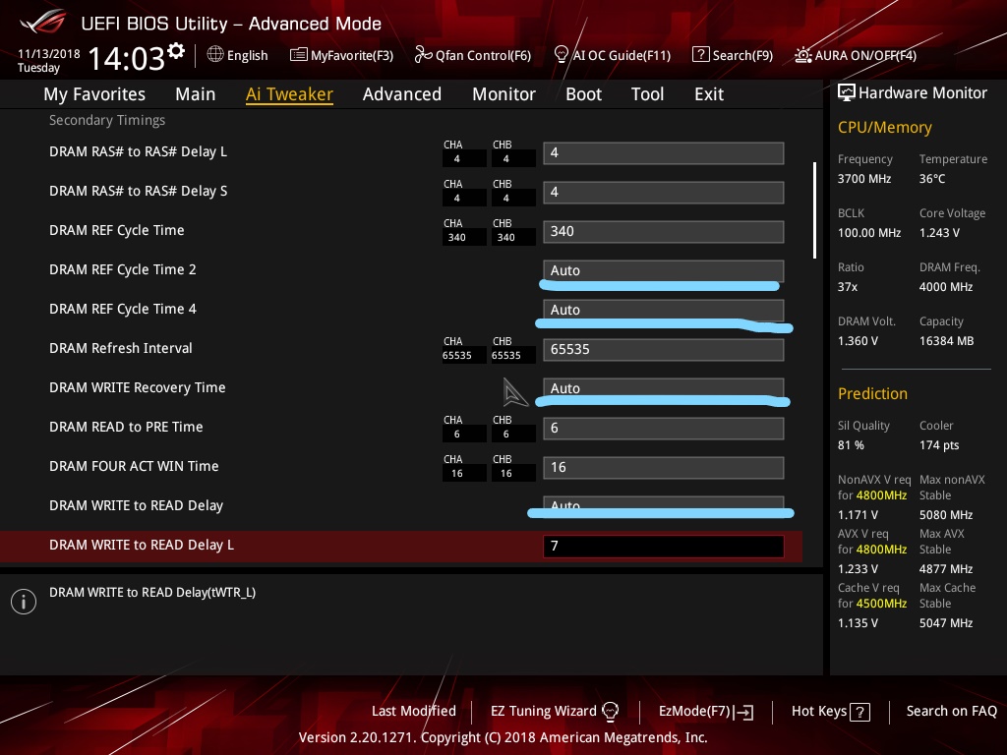Screen dimensions: 1007x755
Task: Click the Prediction section heading
Action: [x=873, y=393]
